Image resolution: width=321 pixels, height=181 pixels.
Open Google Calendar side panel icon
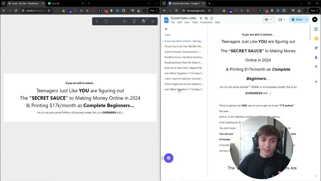coord(316,29)
